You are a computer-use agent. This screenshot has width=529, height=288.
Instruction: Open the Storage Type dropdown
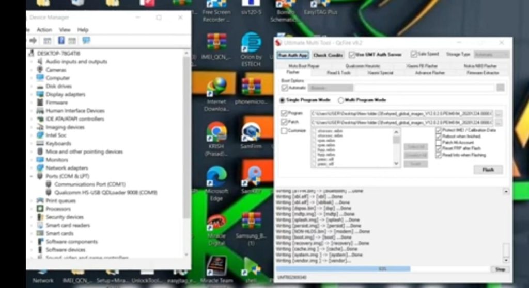pos(491,55)
